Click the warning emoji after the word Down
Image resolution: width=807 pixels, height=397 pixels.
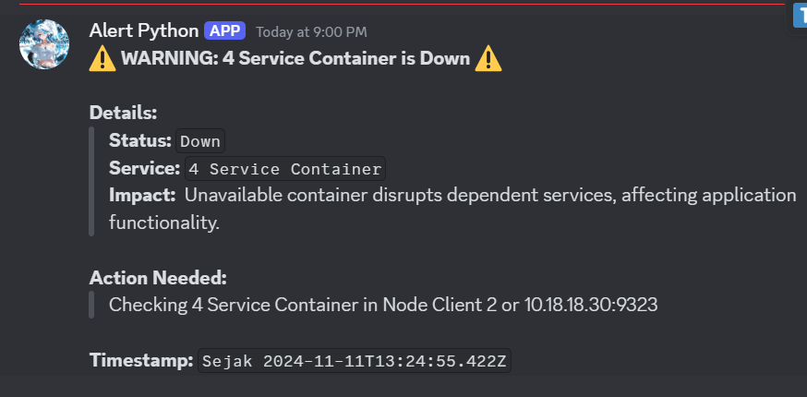(x=488, y=60)
